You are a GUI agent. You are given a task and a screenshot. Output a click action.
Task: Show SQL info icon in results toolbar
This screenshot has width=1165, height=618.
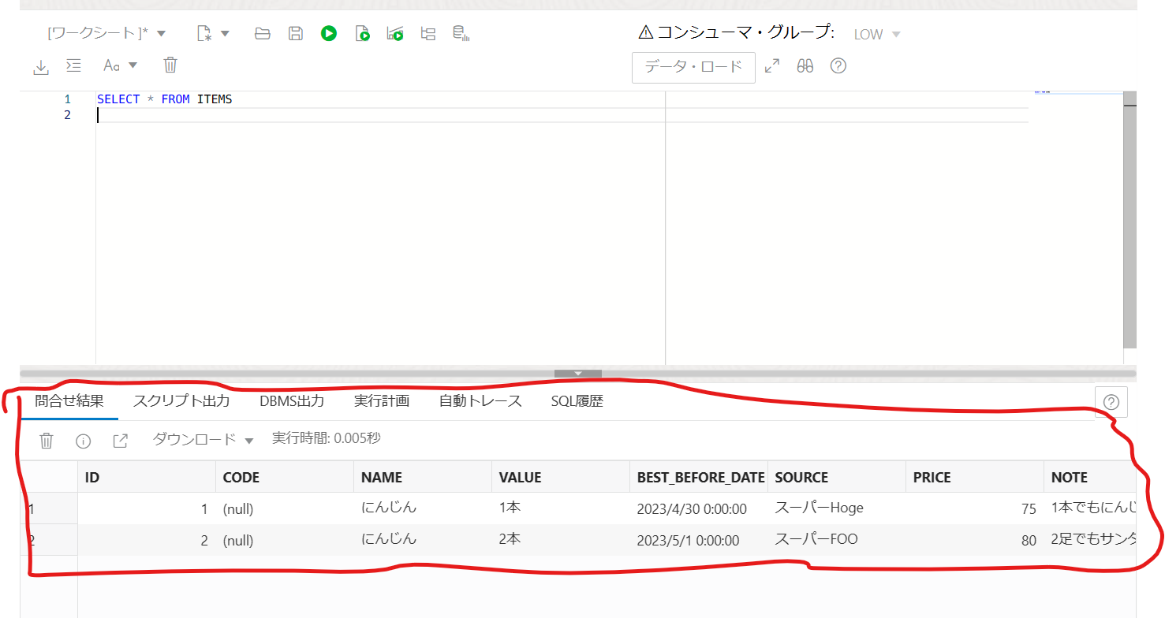coord(83,441)
